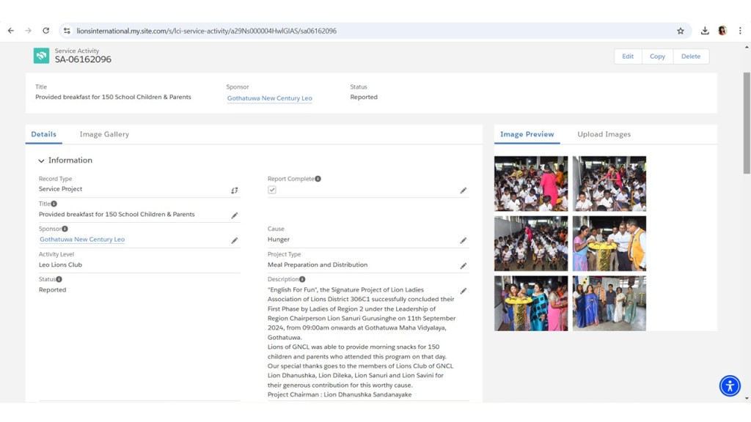Screen dimensions: 751x422
Task: Edit the Cause field pencil icon
Action: pyautogui.click(x=464, y=240)
